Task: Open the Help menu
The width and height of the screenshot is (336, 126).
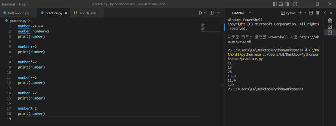Action: [x=23, y=4]
